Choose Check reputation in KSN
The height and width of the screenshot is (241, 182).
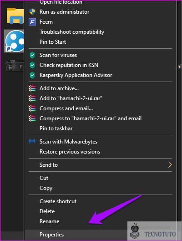tap(69, 65)
